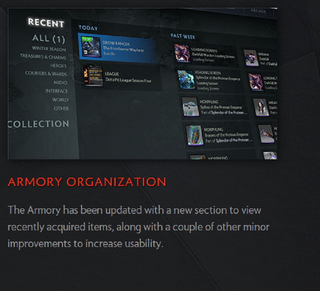Open the Drow Ranger Frostborne Wayfarer bundle icon
Viewport: 320px width, 291px height.
coord(91,47)
